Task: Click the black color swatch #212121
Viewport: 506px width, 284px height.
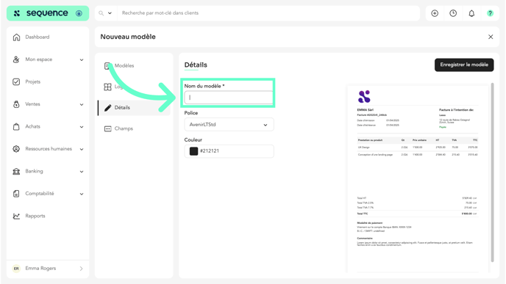Action: pyautogui.click(x=193, y=151)
